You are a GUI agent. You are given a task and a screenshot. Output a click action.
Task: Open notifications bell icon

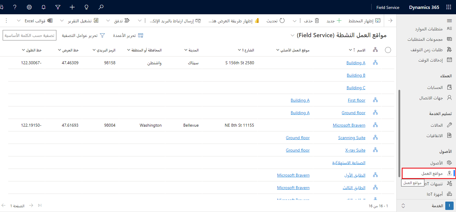point(44,7)
